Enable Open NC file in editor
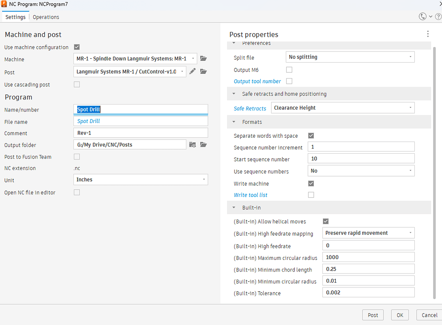Screen dimensions: 442x325 tap(77, 192)
